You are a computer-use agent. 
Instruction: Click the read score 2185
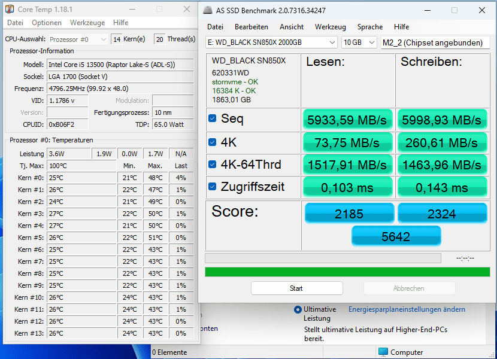click(349, 214)
